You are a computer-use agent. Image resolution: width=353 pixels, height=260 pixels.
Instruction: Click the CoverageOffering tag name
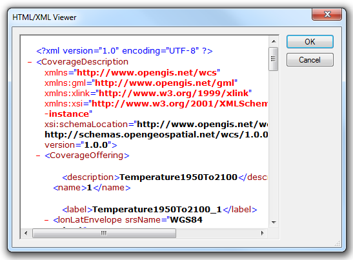pos(86,155)
